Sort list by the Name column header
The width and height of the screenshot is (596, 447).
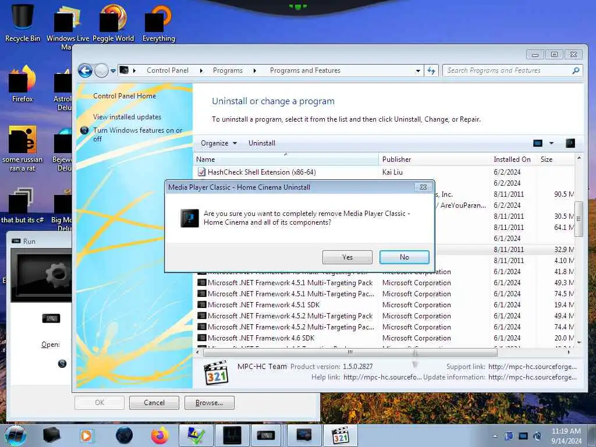[286, 159]
